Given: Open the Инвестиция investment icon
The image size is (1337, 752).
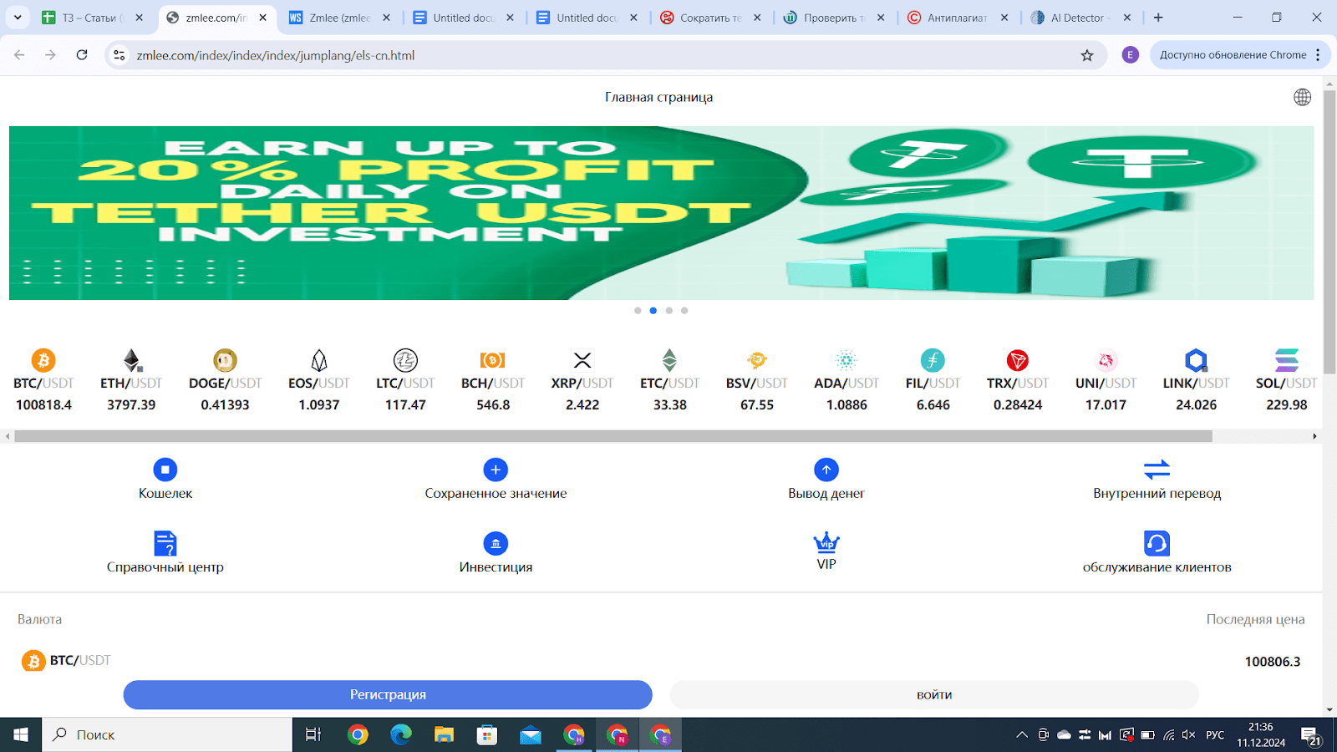Looking at the screenshot, I should coord(496,543).
